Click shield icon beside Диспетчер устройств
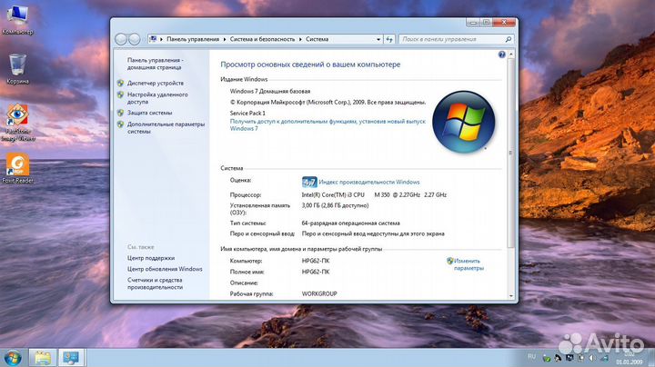Image resolution: width=655 pixels, height=367 pixels. tap(120, 83)
